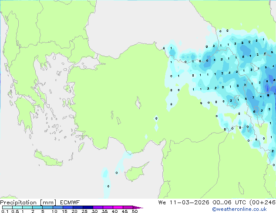
Task: Click the "45" legend scale label
Action: pos(125,211)
